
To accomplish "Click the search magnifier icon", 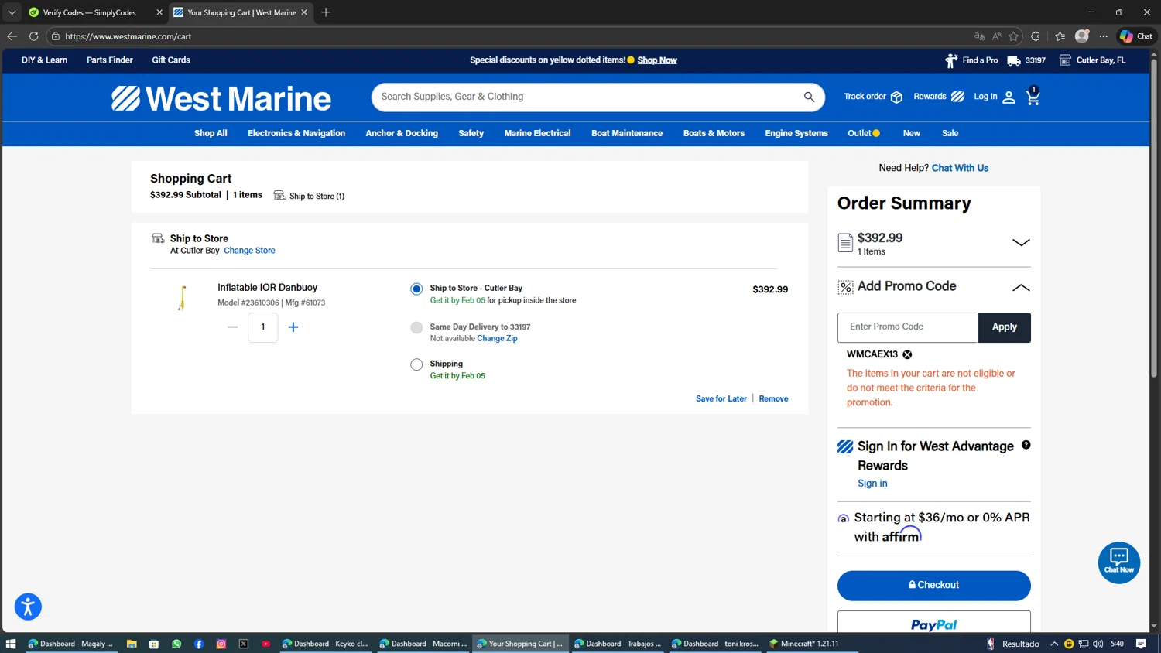I will tap(809, 97).
